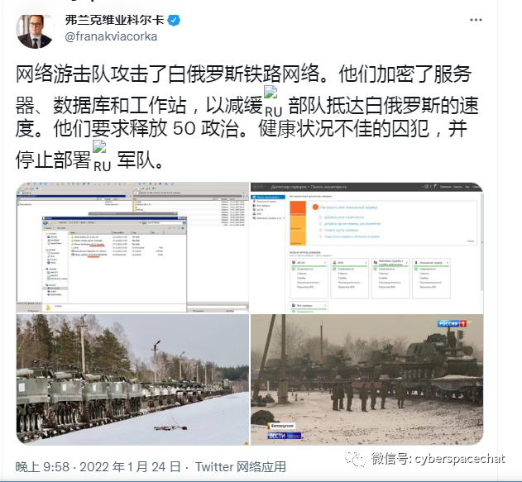Open the server manager dashboard screenshot
Screen dimensions: 522x482
[x=366, y=247]
